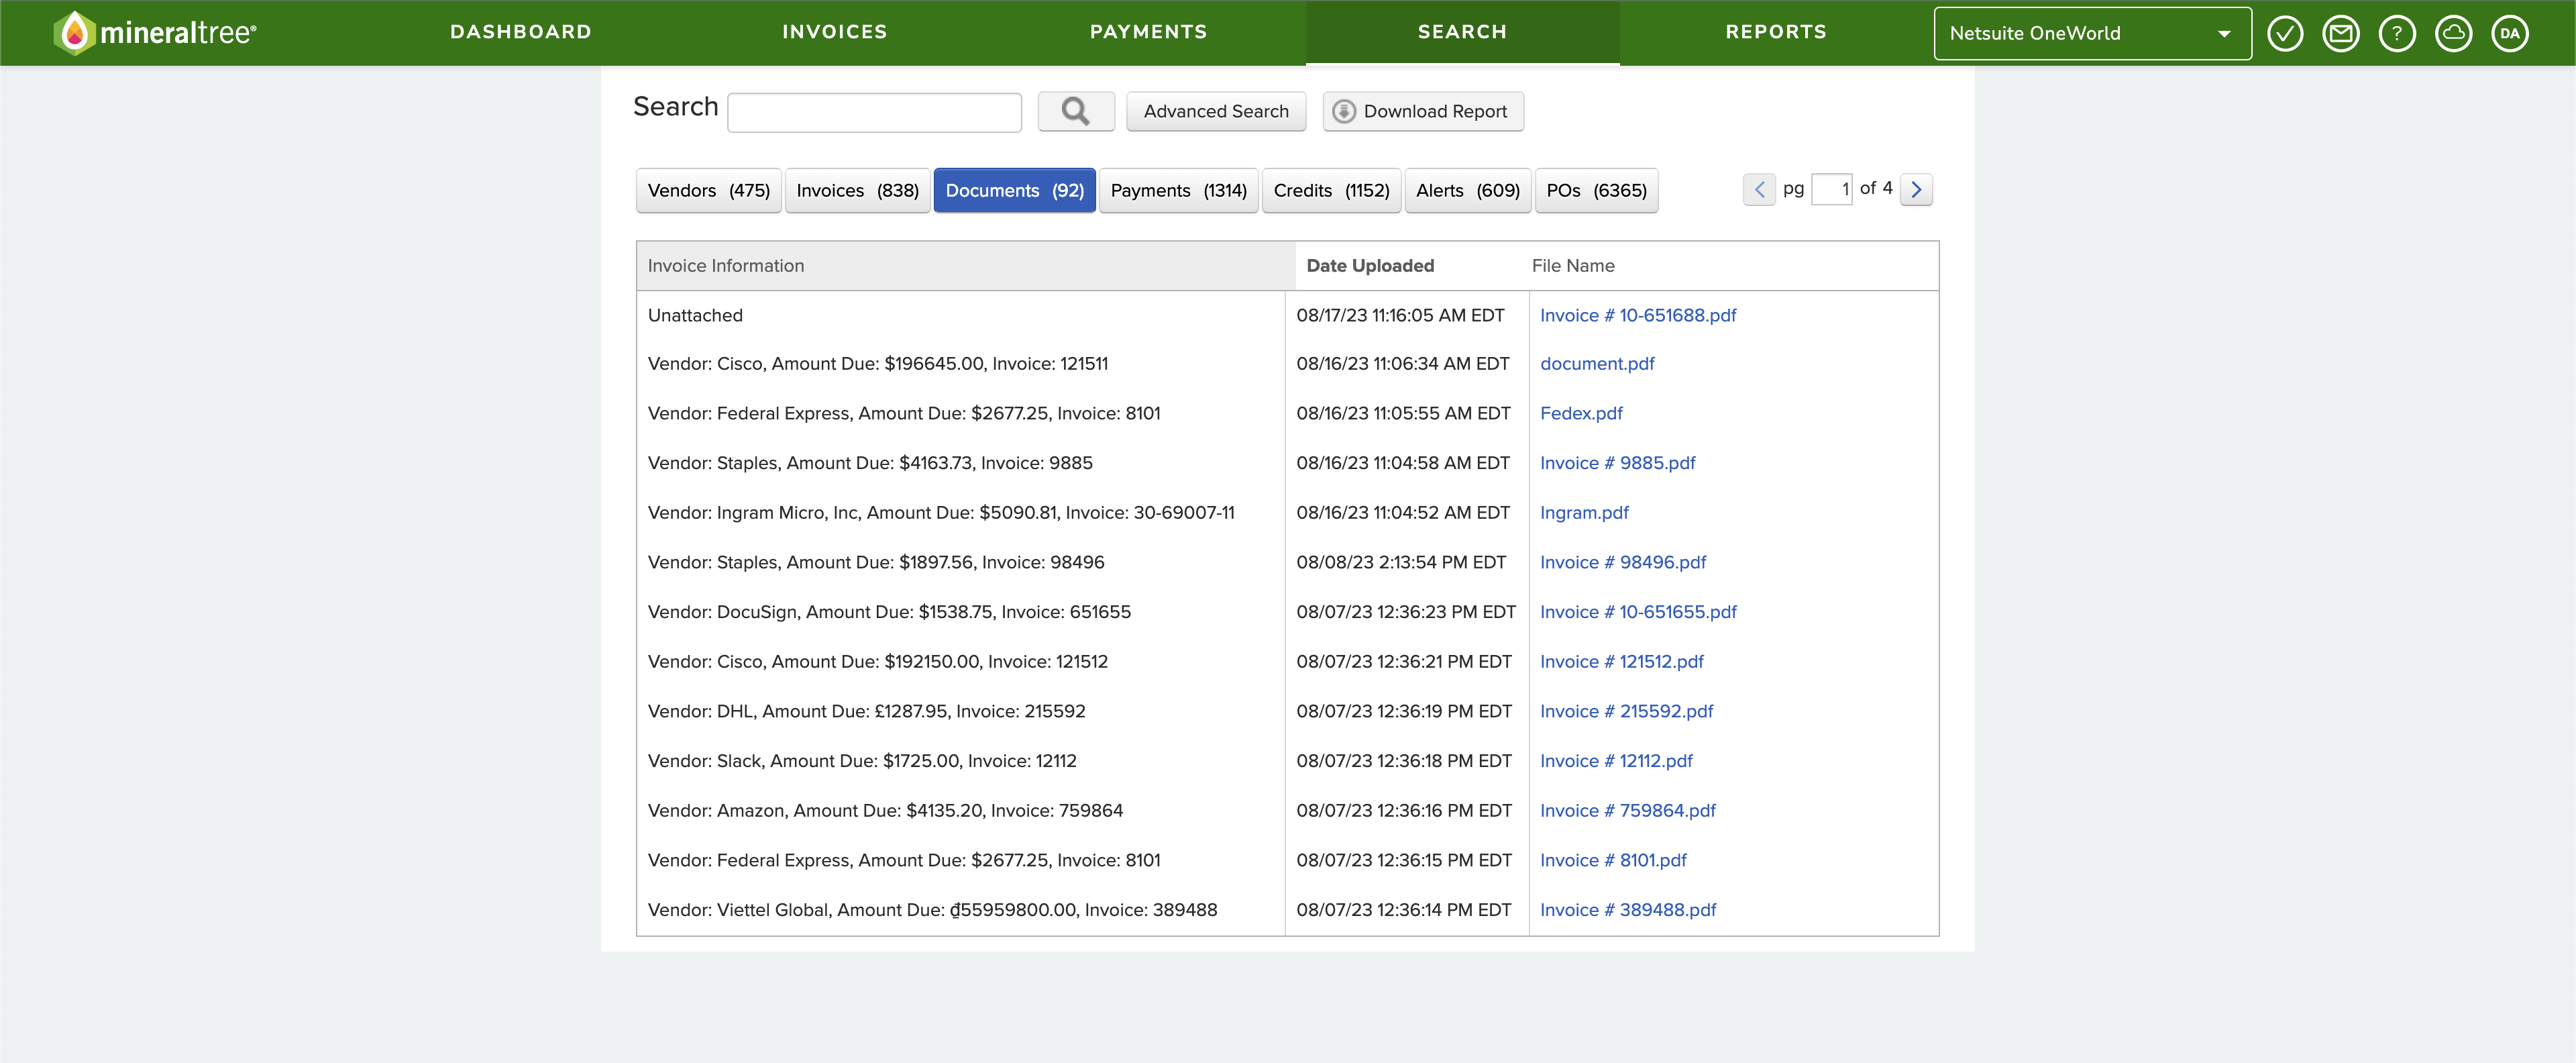Switch to the Vendors (475) tab

pyautogui.click(x=709, y=190)
